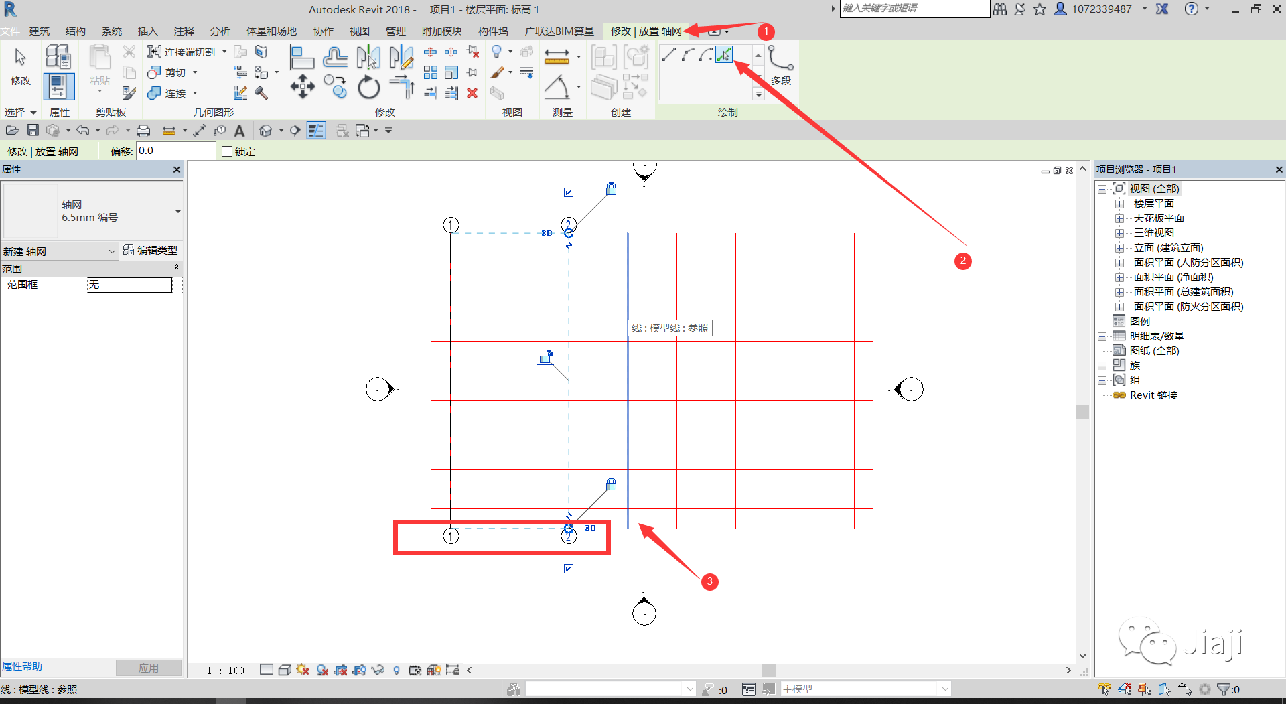Image resolution: width=1286 pixels, height=704 pixels.
Task: Toggle the bottom 3D extent control
Action: [590, 528]
